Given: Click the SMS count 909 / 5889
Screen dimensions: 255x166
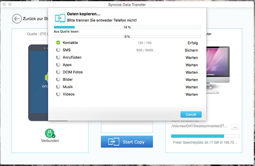Looking at the screenshot, I should [145, 50].
